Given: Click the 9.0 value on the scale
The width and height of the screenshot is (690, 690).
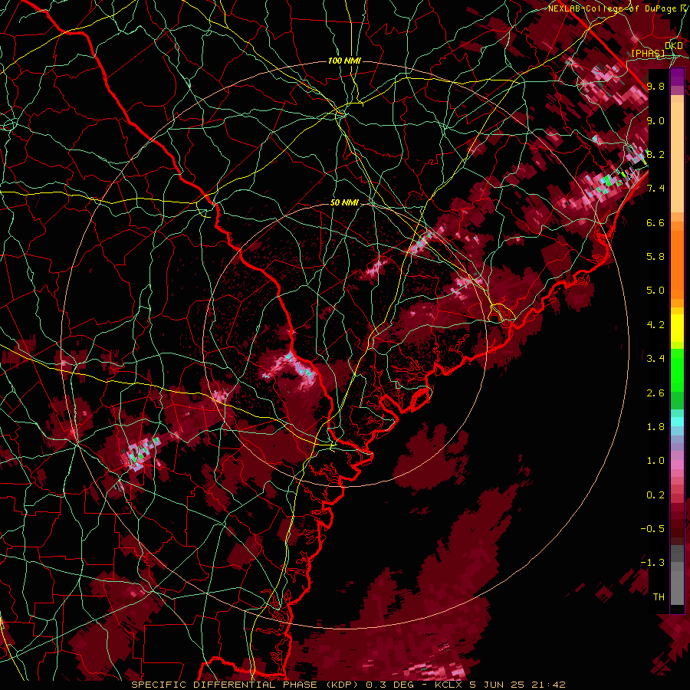Looking at the screenshot, I should (655, 121).
